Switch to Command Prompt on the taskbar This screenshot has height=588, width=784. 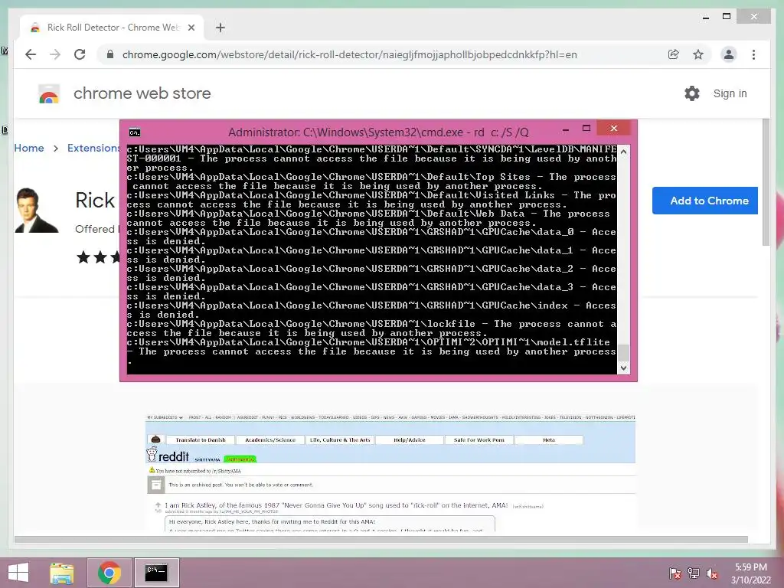tap(156, 573)
